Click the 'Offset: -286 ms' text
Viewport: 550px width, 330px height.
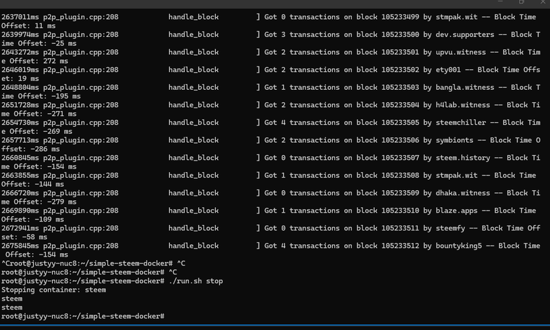(x=30, y=149)
